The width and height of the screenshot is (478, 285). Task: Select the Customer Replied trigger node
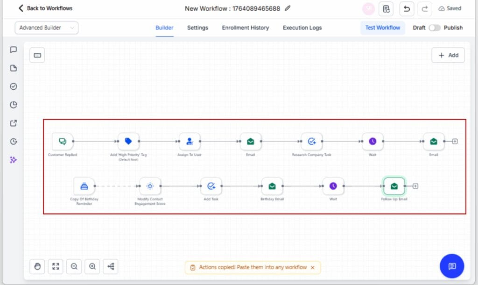click(62, 141)
